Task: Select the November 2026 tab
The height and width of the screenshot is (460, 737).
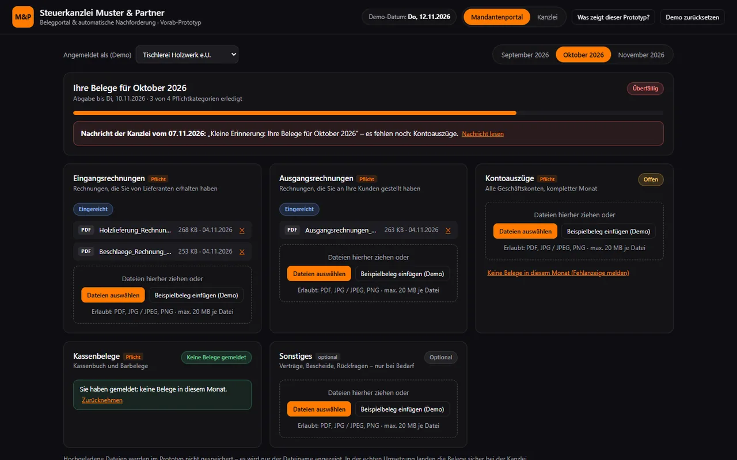Action: click(641, 55)
